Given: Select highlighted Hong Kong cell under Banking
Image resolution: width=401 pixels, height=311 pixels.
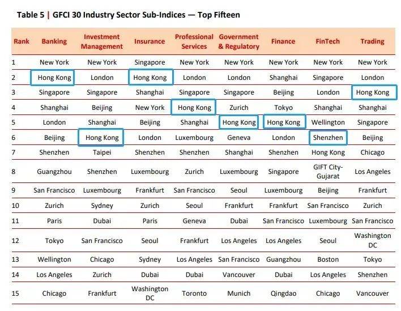Looking at the screenshot, I should pyautogui.click(x=54, y=78).
